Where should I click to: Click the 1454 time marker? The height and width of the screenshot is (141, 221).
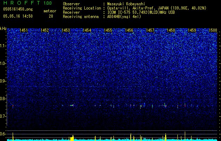87,30
